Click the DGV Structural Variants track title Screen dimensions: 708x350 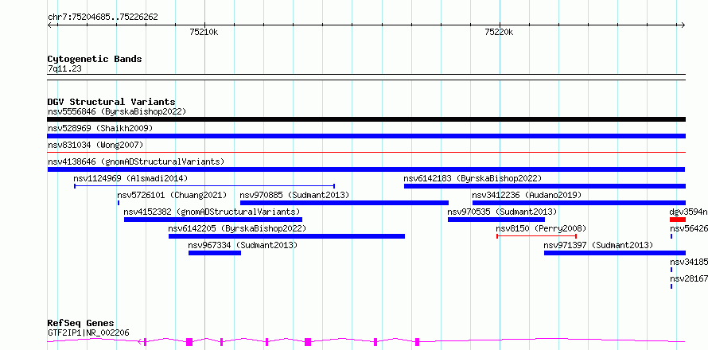[111, 102]
